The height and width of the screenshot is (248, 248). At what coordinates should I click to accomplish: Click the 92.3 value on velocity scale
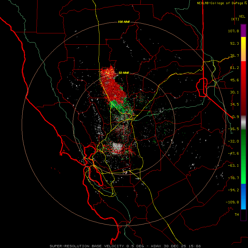coord(234,43)
